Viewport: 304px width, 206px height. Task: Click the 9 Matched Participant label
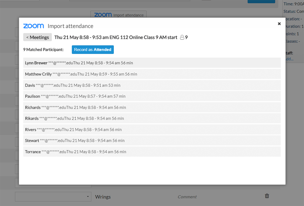(x=44, y=50)
